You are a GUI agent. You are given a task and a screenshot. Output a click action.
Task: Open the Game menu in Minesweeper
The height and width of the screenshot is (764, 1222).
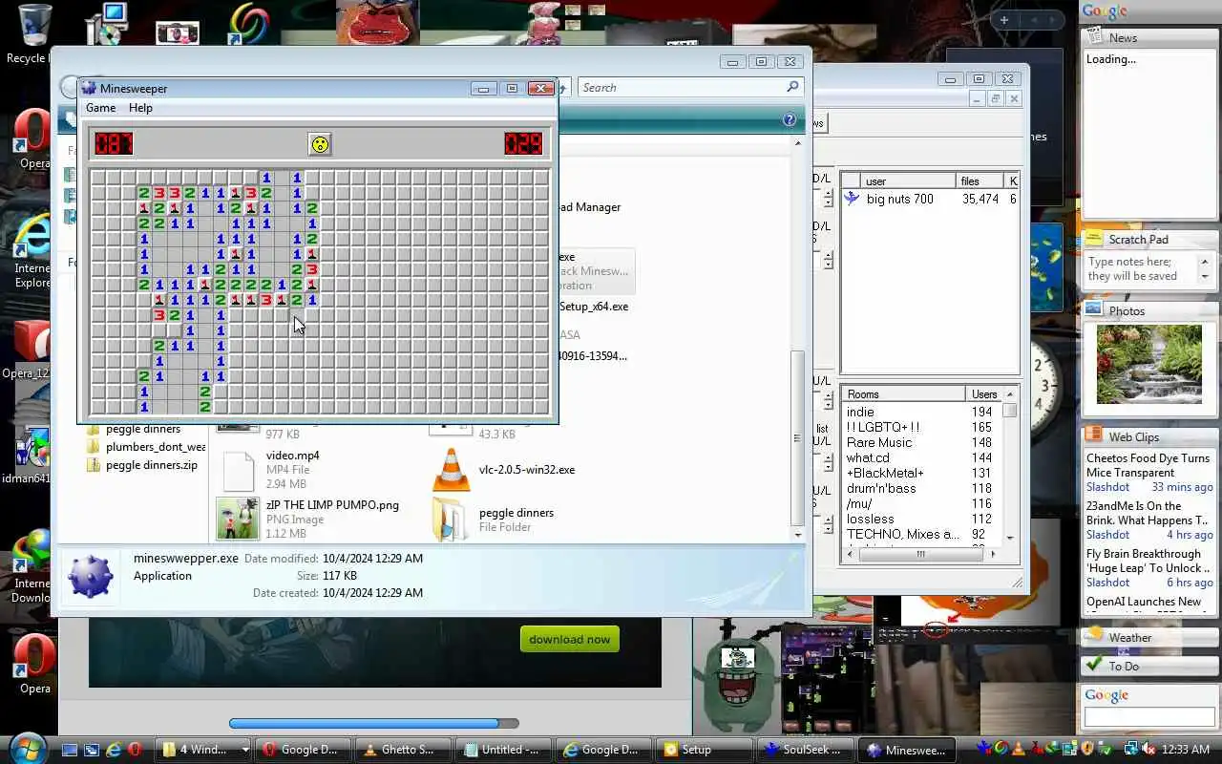click(x=101, y=108)
